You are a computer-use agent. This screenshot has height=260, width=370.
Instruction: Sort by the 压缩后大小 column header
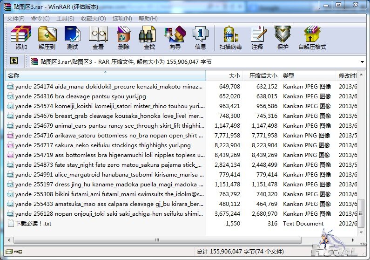click(262, 75)
